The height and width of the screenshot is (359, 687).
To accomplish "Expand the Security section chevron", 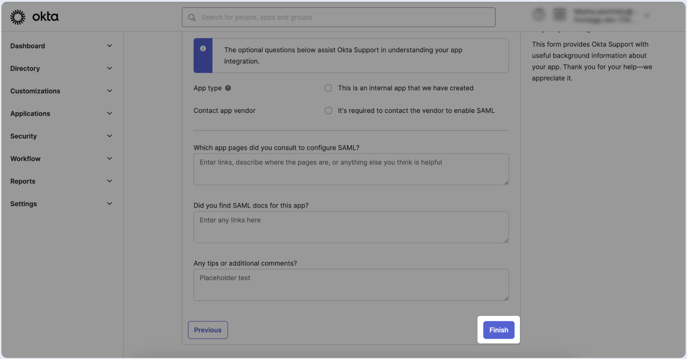I will click(110, 136).
